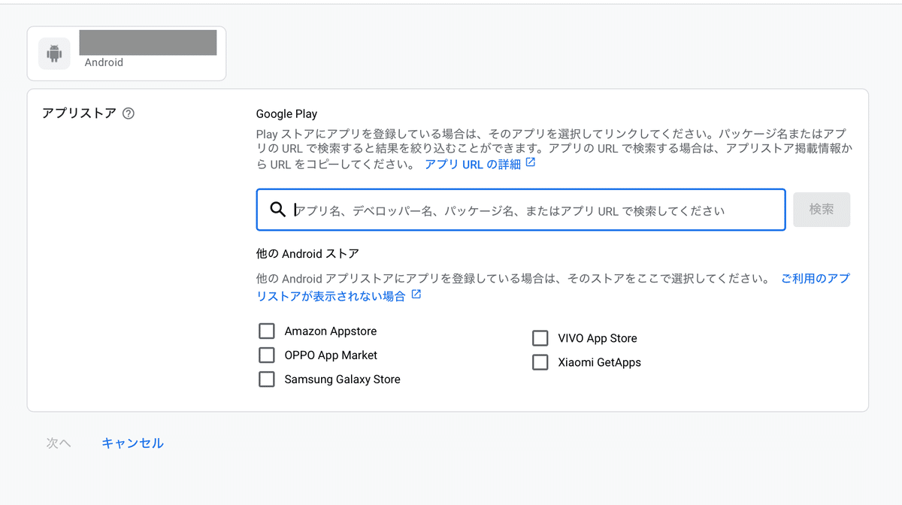Click the magnifier icon in search field
The width and height of the screenshot is (902, 505).
click(277, 210)
